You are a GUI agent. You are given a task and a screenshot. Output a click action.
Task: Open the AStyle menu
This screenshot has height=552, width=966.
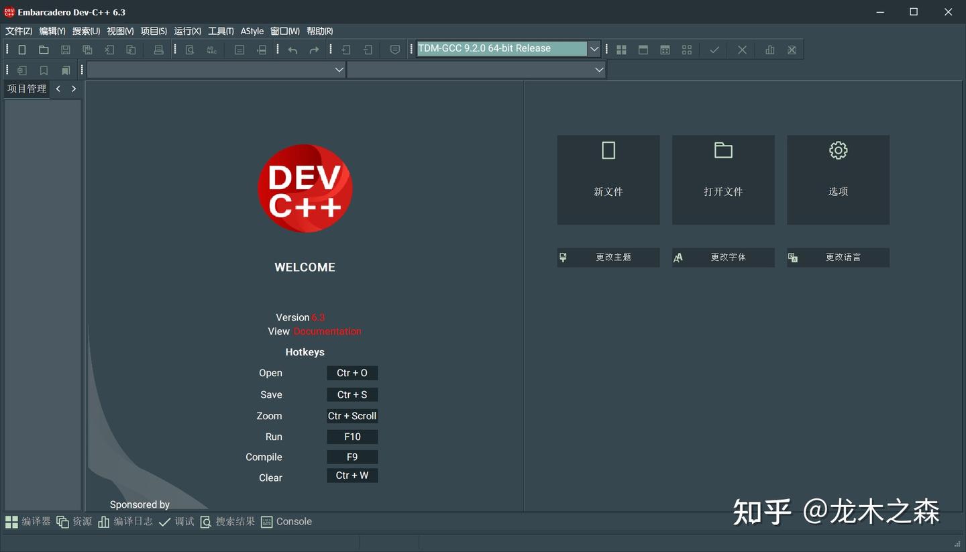[252, 31]
